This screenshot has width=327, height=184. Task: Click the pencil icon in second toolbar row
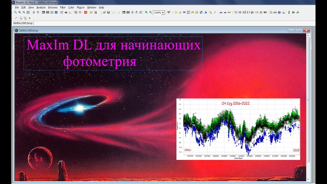16,18
